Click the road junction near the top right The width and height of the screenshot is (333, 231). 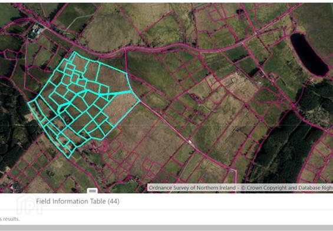pos(256,33)
